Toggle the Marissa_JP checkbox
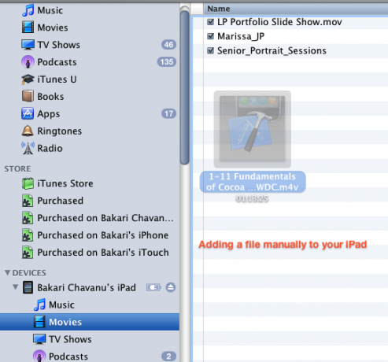Screen dimensions: 388x362 (210, 36)
